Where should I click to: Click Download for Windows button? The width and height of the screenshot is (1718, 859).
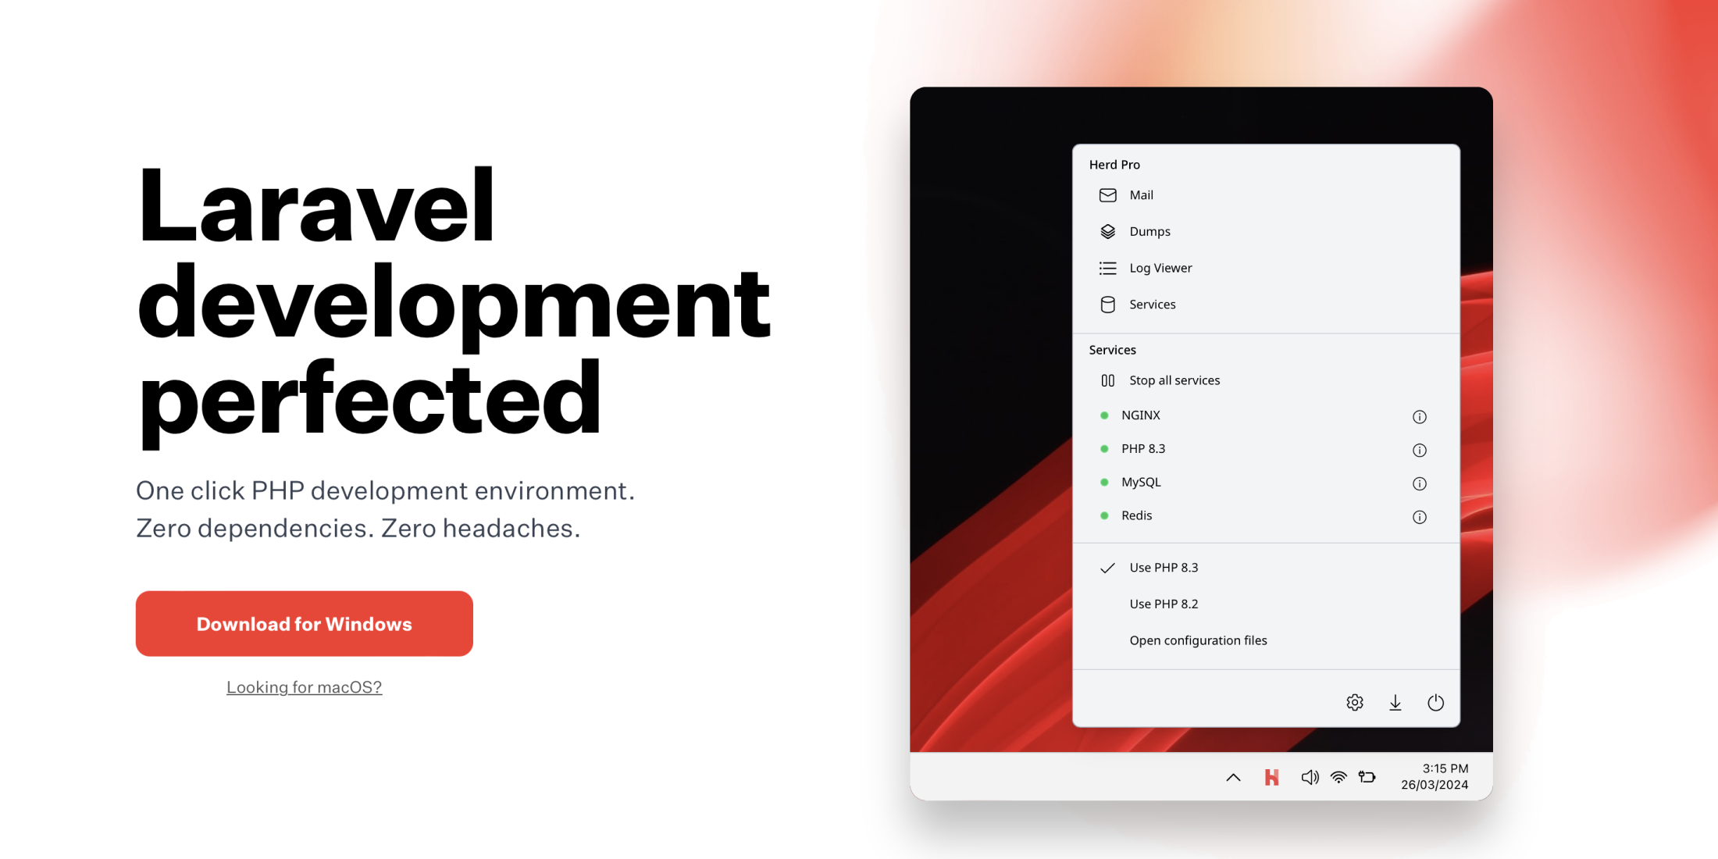[x=302, y=623]
